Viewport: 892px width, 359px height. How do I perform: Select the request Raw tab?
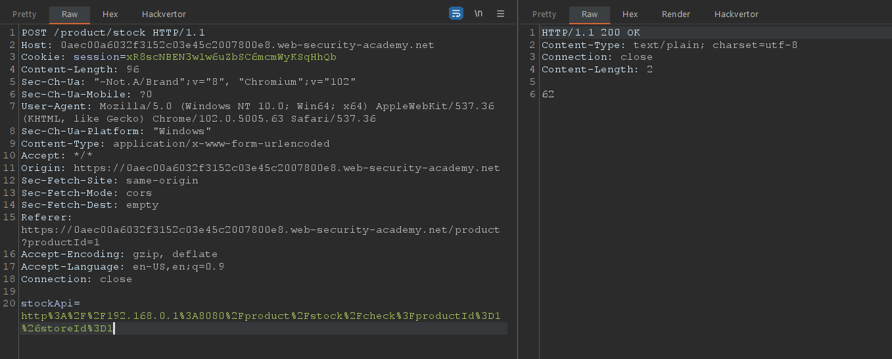[x=69, y=14]
